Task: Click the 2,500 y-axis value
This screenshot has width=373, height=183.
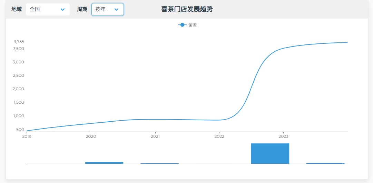Action: 19,75
